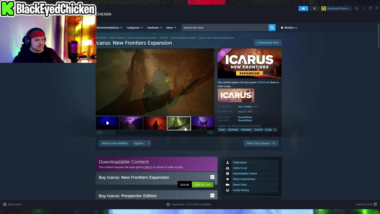380x214 pixels.
Task: Expand the Categories dropdown
Action: pyautogui.click(x=134, y=28)
